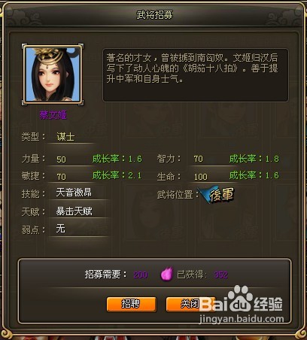The height and width of the screenshot is (340, 307).
Task: Click the 生命 health value 100
Action: pos(201,177)
